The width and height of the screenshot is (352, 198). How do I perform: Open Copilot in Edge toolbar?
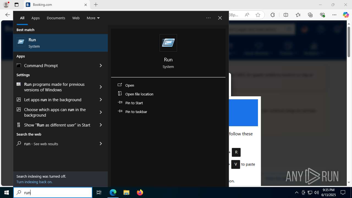(346, 15)
